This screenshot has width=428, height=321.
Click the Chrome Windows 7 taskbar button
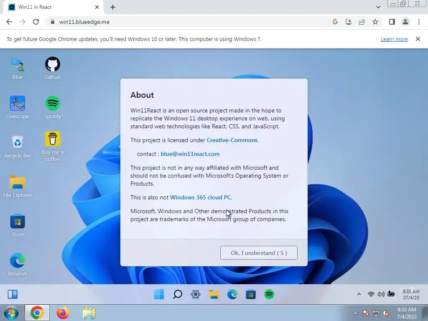pyautogui.click(x=37, y=313)
